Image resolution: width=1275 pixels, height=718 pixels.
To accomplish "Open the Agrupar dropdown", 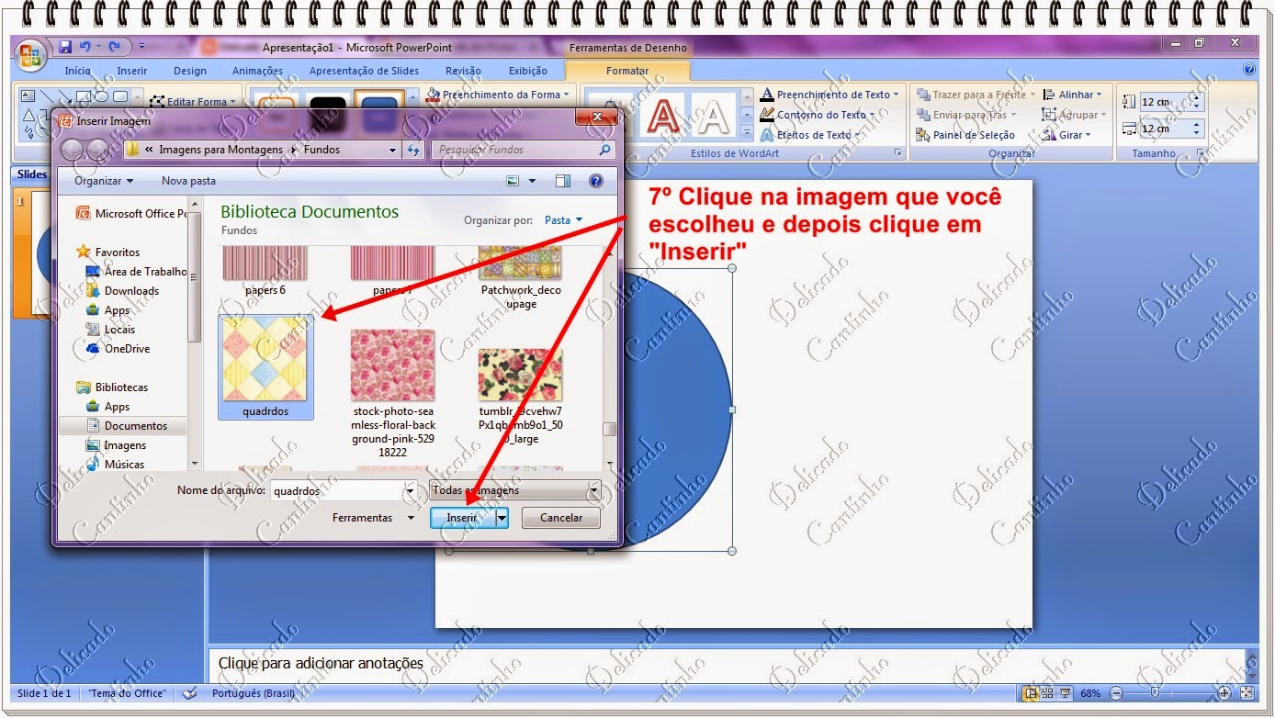I will point(1075,115).
